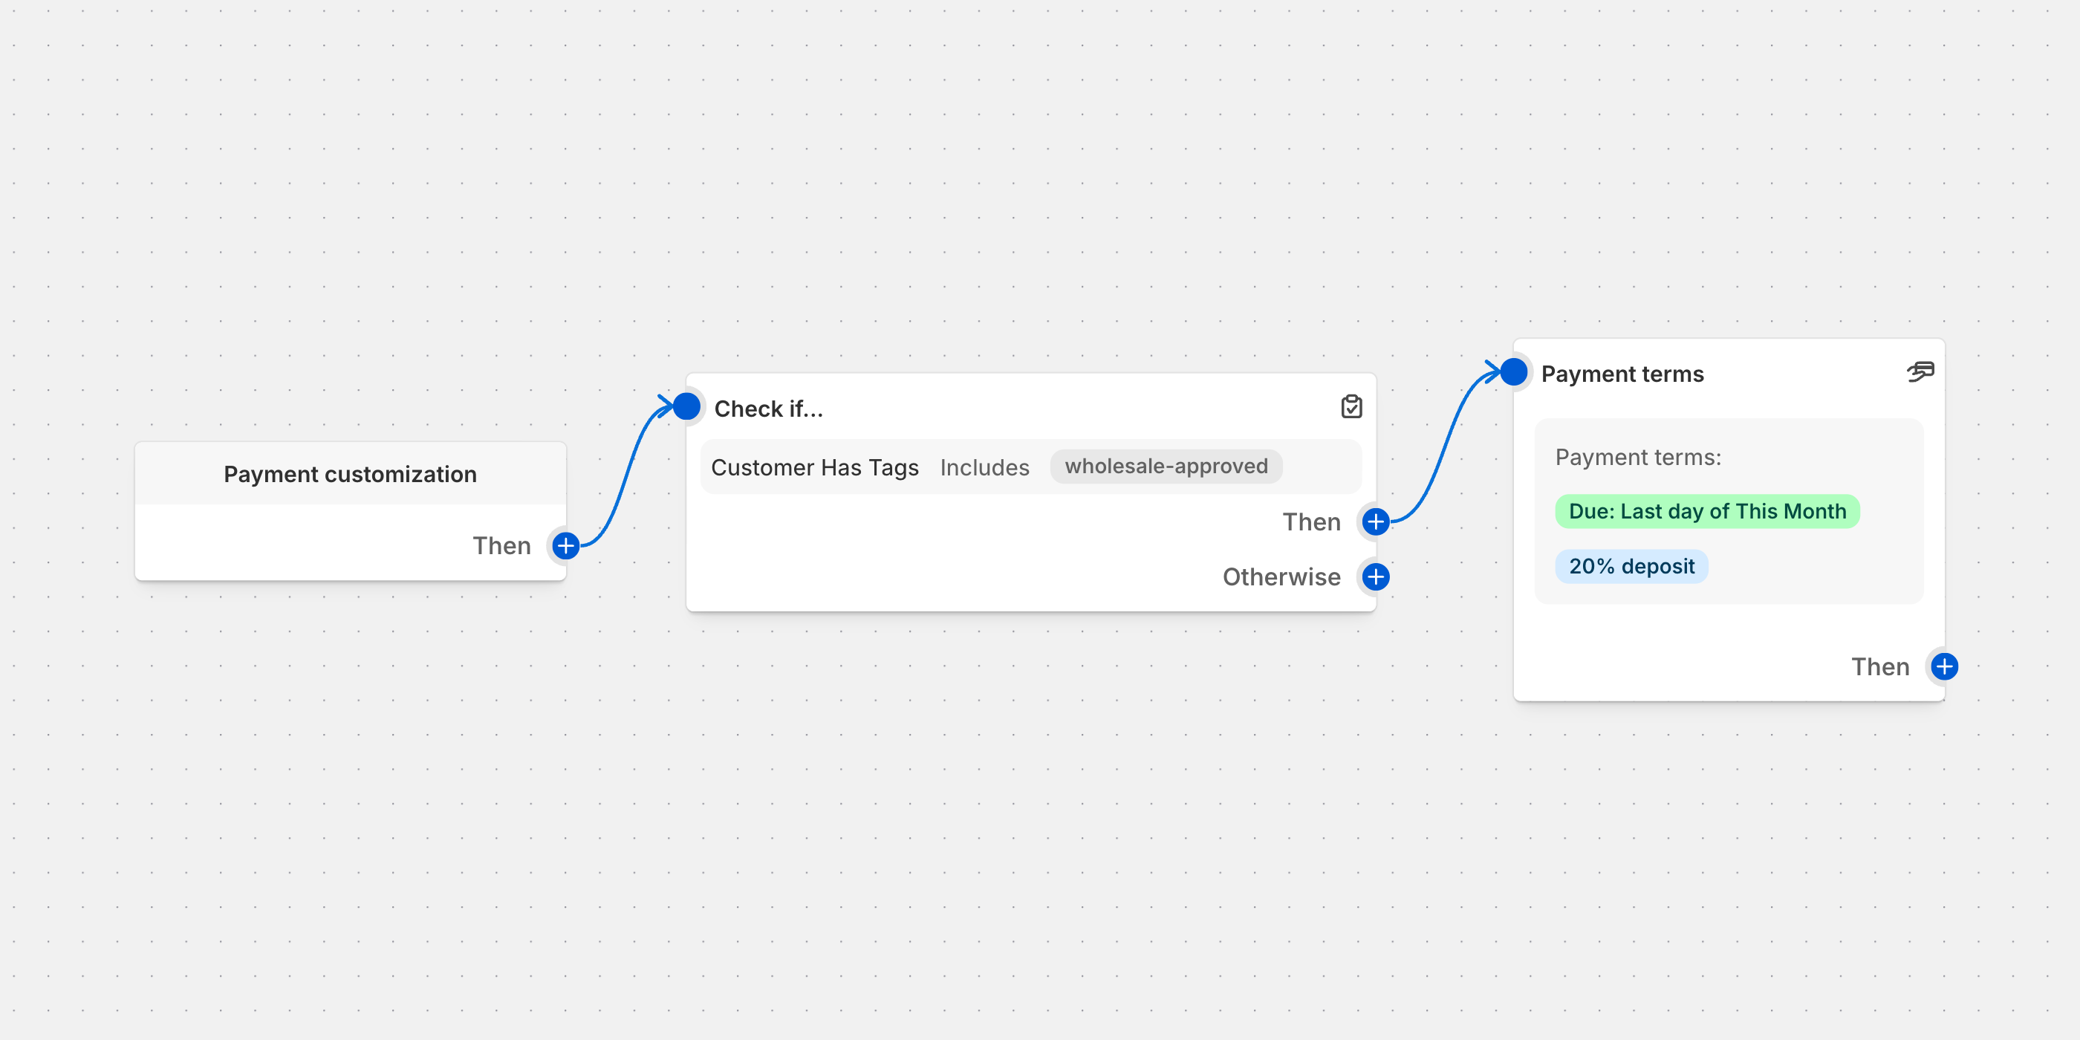This screenshot has width=2080, height=1040.
Task: Open the wholesale-approved tag value
Action: (x=1166, y=466)
